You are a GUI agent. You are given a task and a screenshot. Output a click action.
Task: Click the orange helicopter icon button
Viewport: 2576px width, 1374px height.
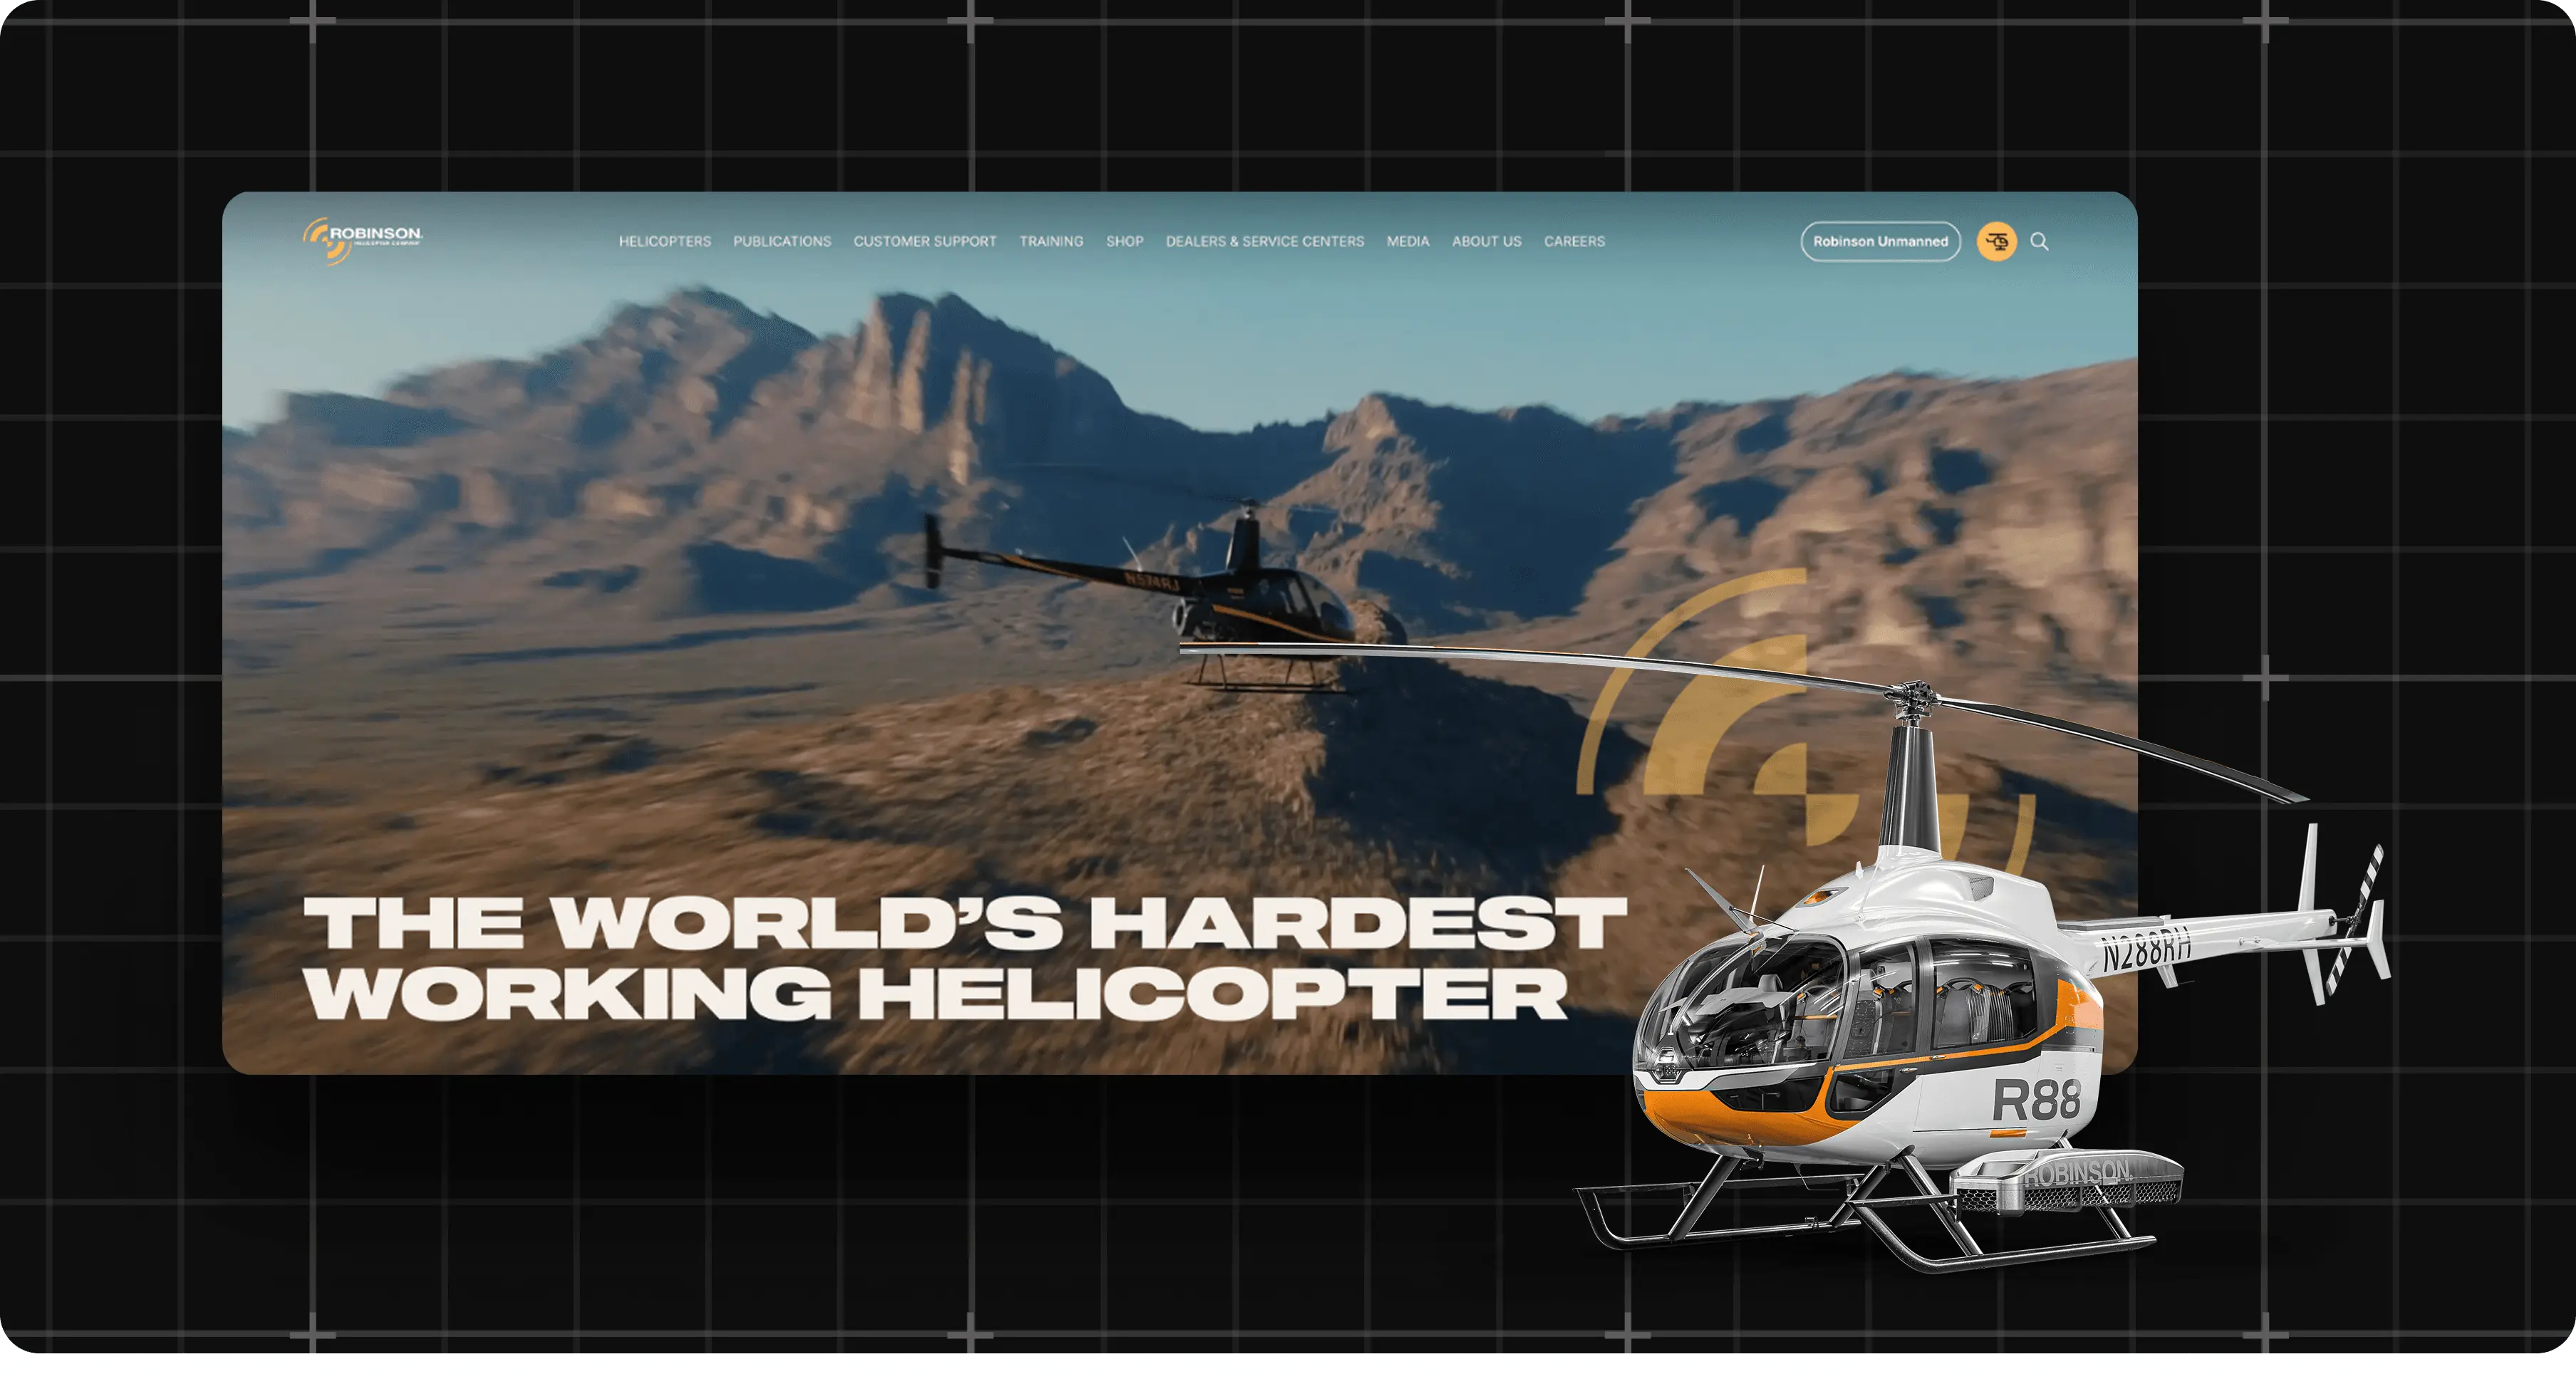point(1996,241)
